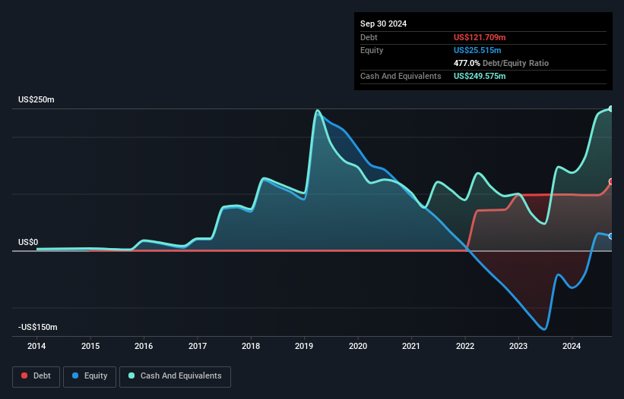The height and width of the screenshot is (399, 624).
Task: Click the teal Cash endpoint marker on the chart
Action: pyautogui.click(x=610, y=109)
